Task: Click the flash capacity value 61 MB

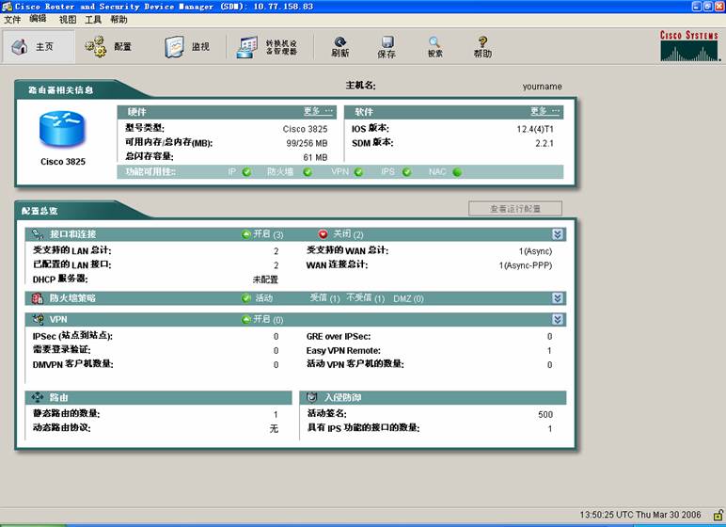Action: (x=315, y=157)
